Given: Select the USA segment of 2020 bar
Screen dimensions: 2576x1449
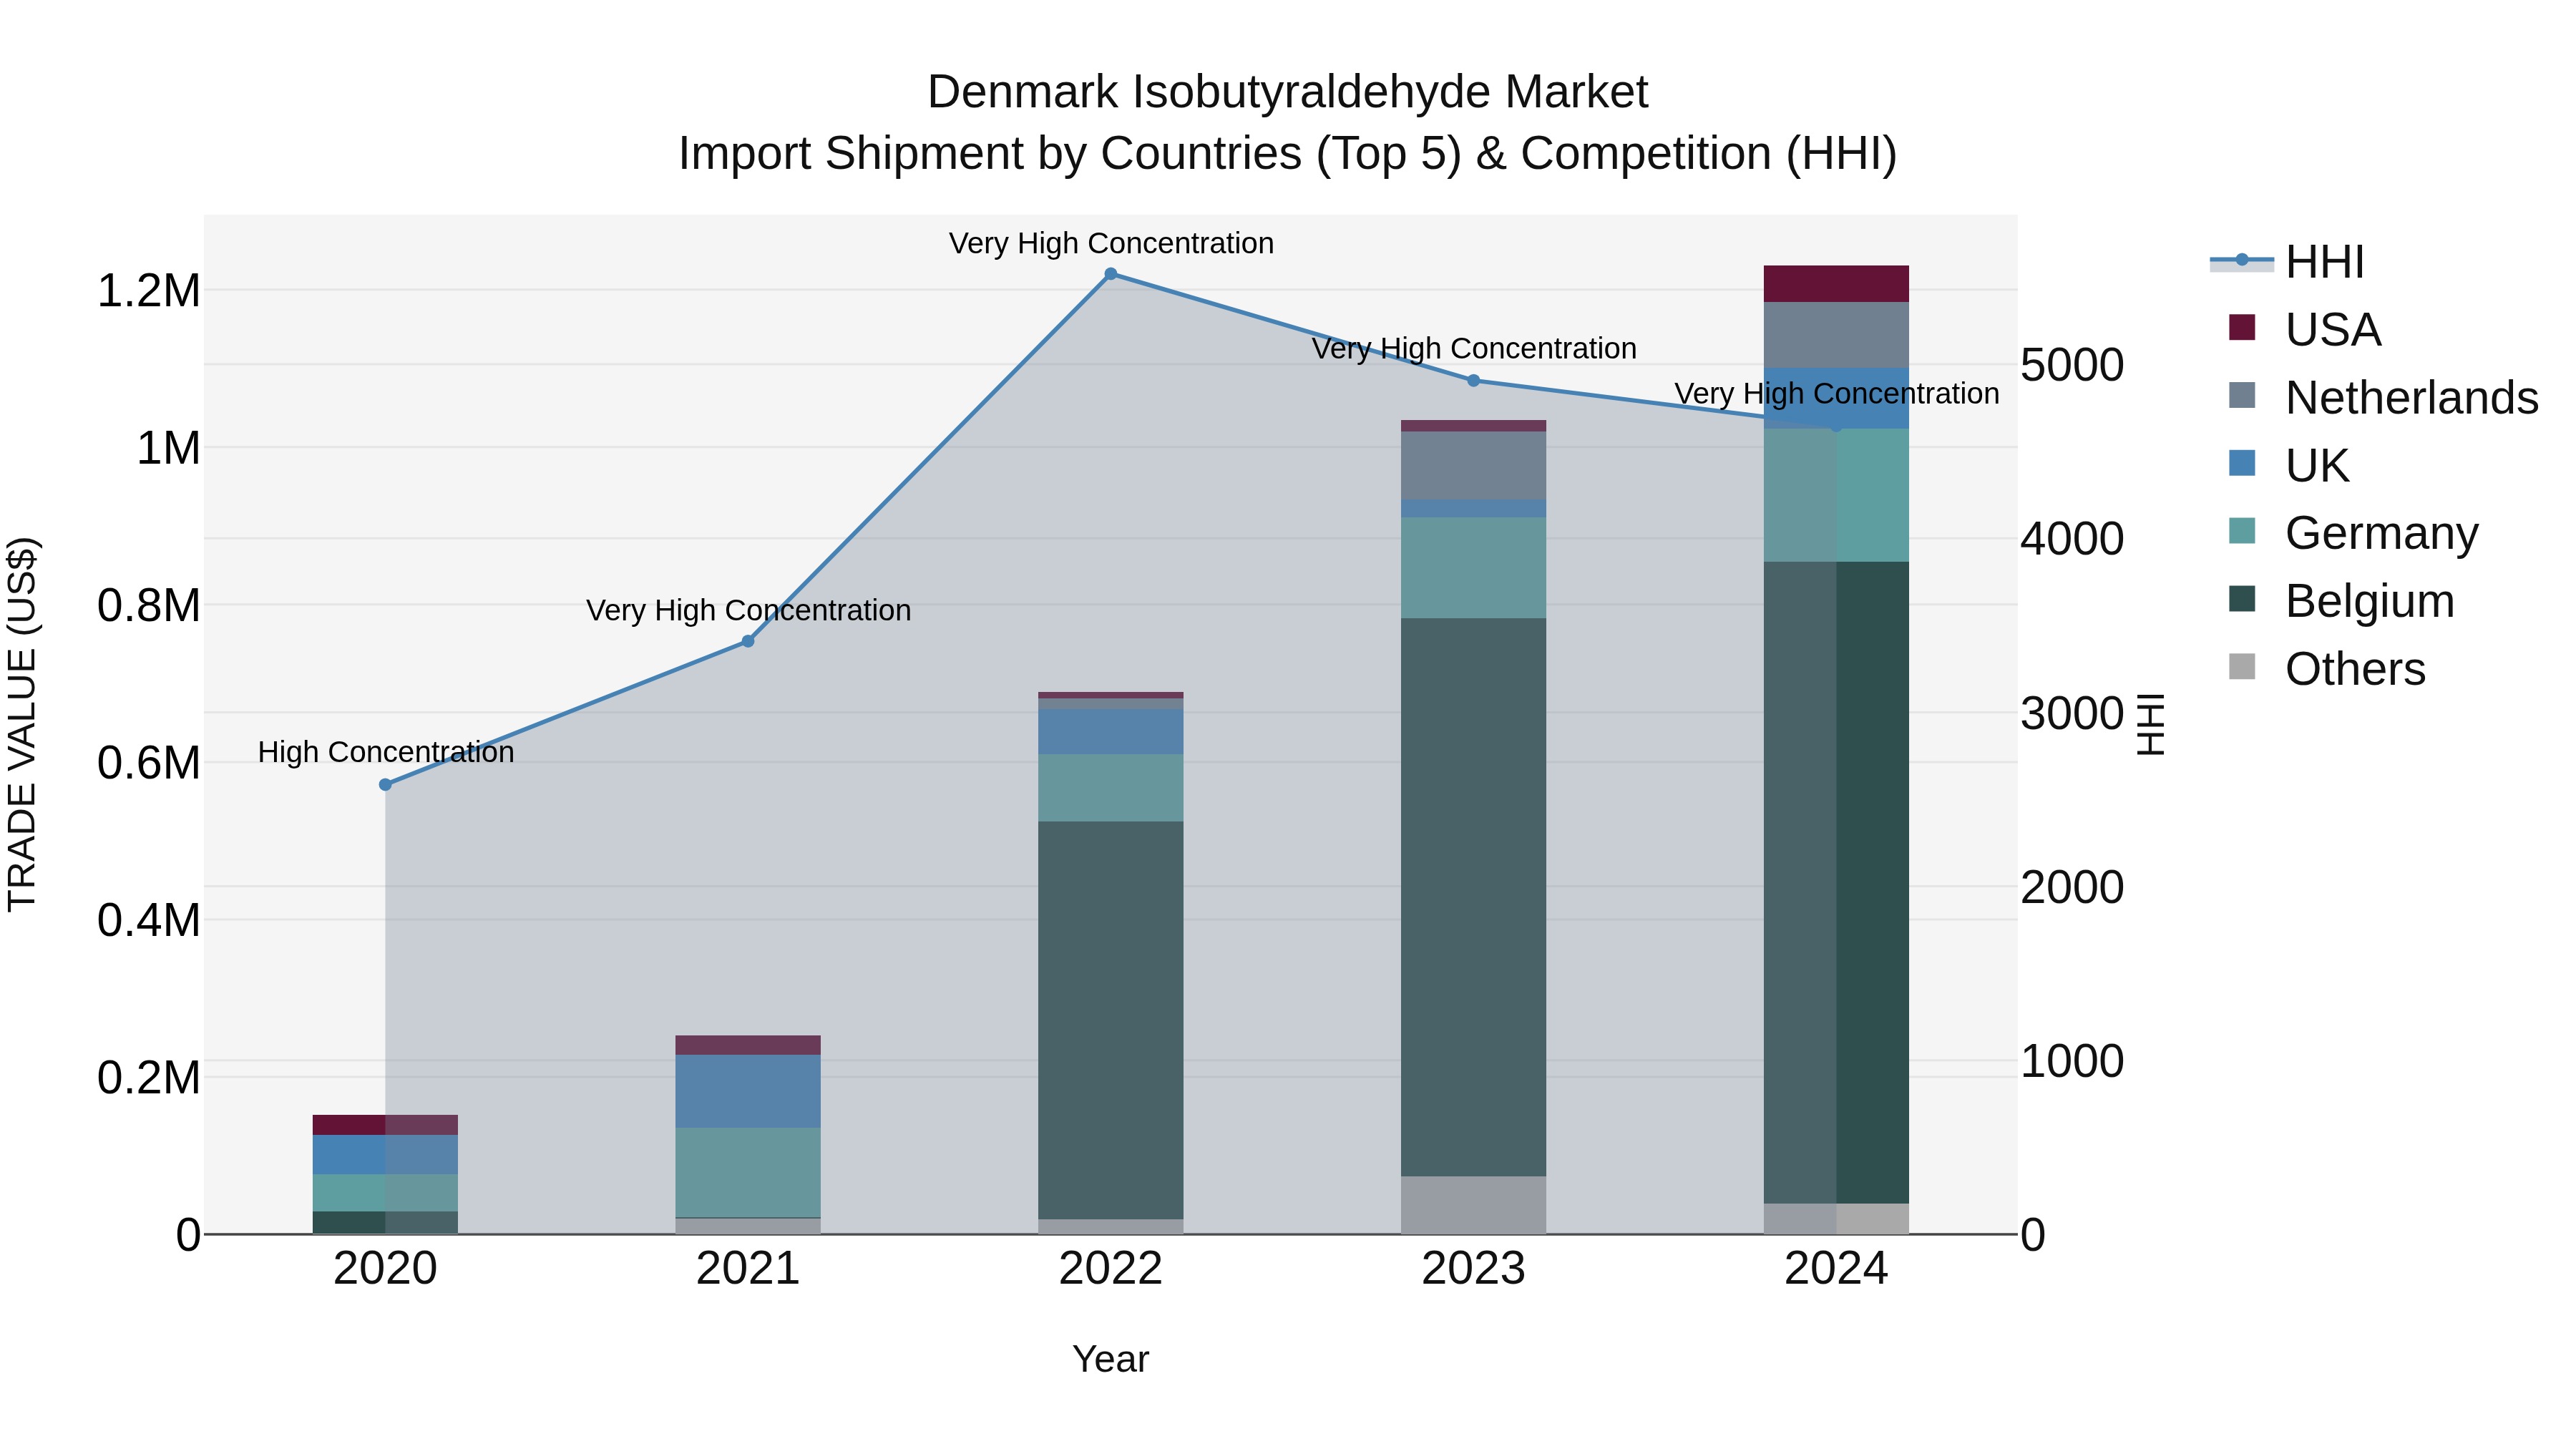Looking at the screenshot, I should coord(385,1125).
